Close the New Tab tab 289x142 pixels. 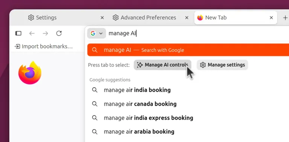point(271,18)
